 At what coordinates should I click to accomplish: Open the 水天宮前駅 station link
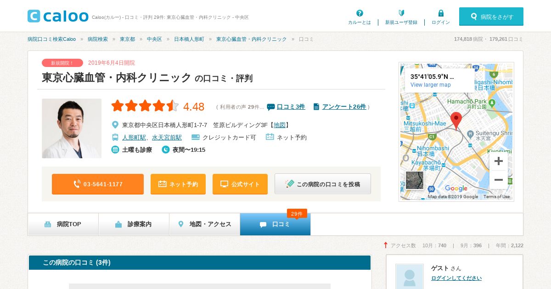167,137
